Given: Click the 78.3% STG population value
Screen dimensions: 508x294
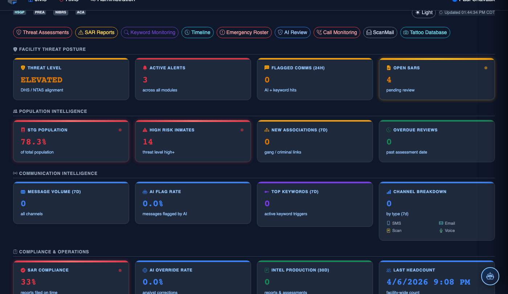Looking at the screenshot, I should pyautogui.click(x=33, y=142).
